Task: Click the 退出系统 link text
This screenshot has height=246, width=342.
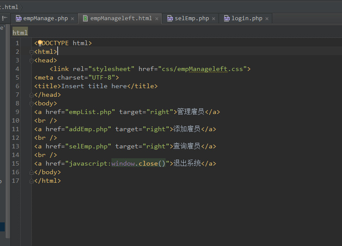Action: (x=187, y=163)
